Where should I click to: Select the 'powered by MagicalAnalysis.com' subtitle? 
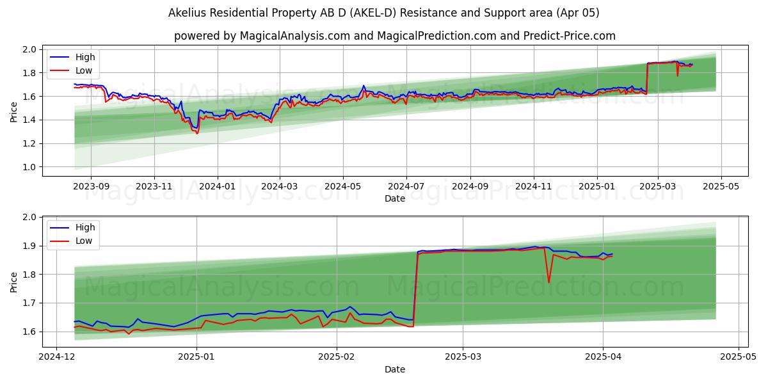395,36
